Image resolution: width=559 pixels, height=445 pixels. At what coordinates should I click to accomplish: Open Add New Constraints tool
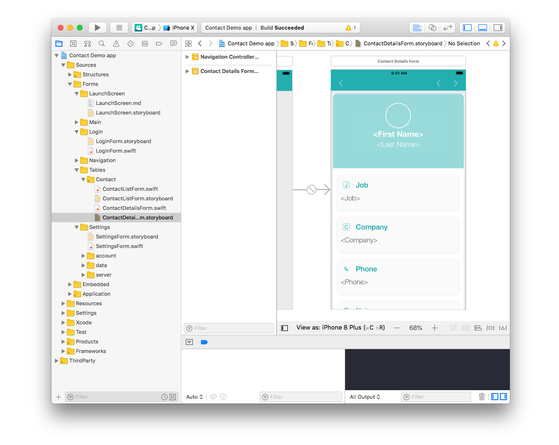[x=491, y=328]
